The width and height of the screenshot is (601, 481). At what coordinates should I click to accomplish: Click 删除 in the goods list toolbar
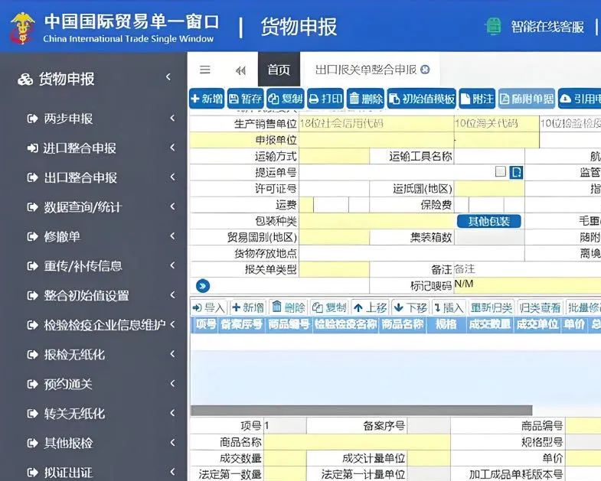tap(288, 307)
